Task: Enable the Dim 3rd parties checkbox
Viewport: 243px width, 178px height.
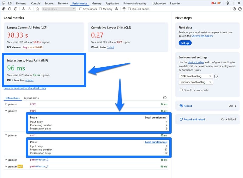Action: click(129, 9)
